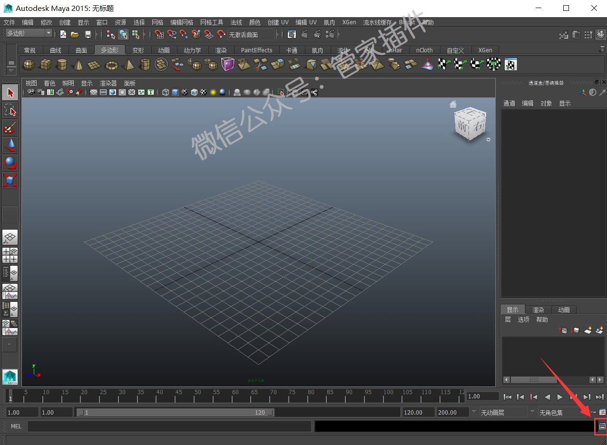The image size is (607, 445).
Task: Click the 动画 layer editor tab
Action: (564, 310)
